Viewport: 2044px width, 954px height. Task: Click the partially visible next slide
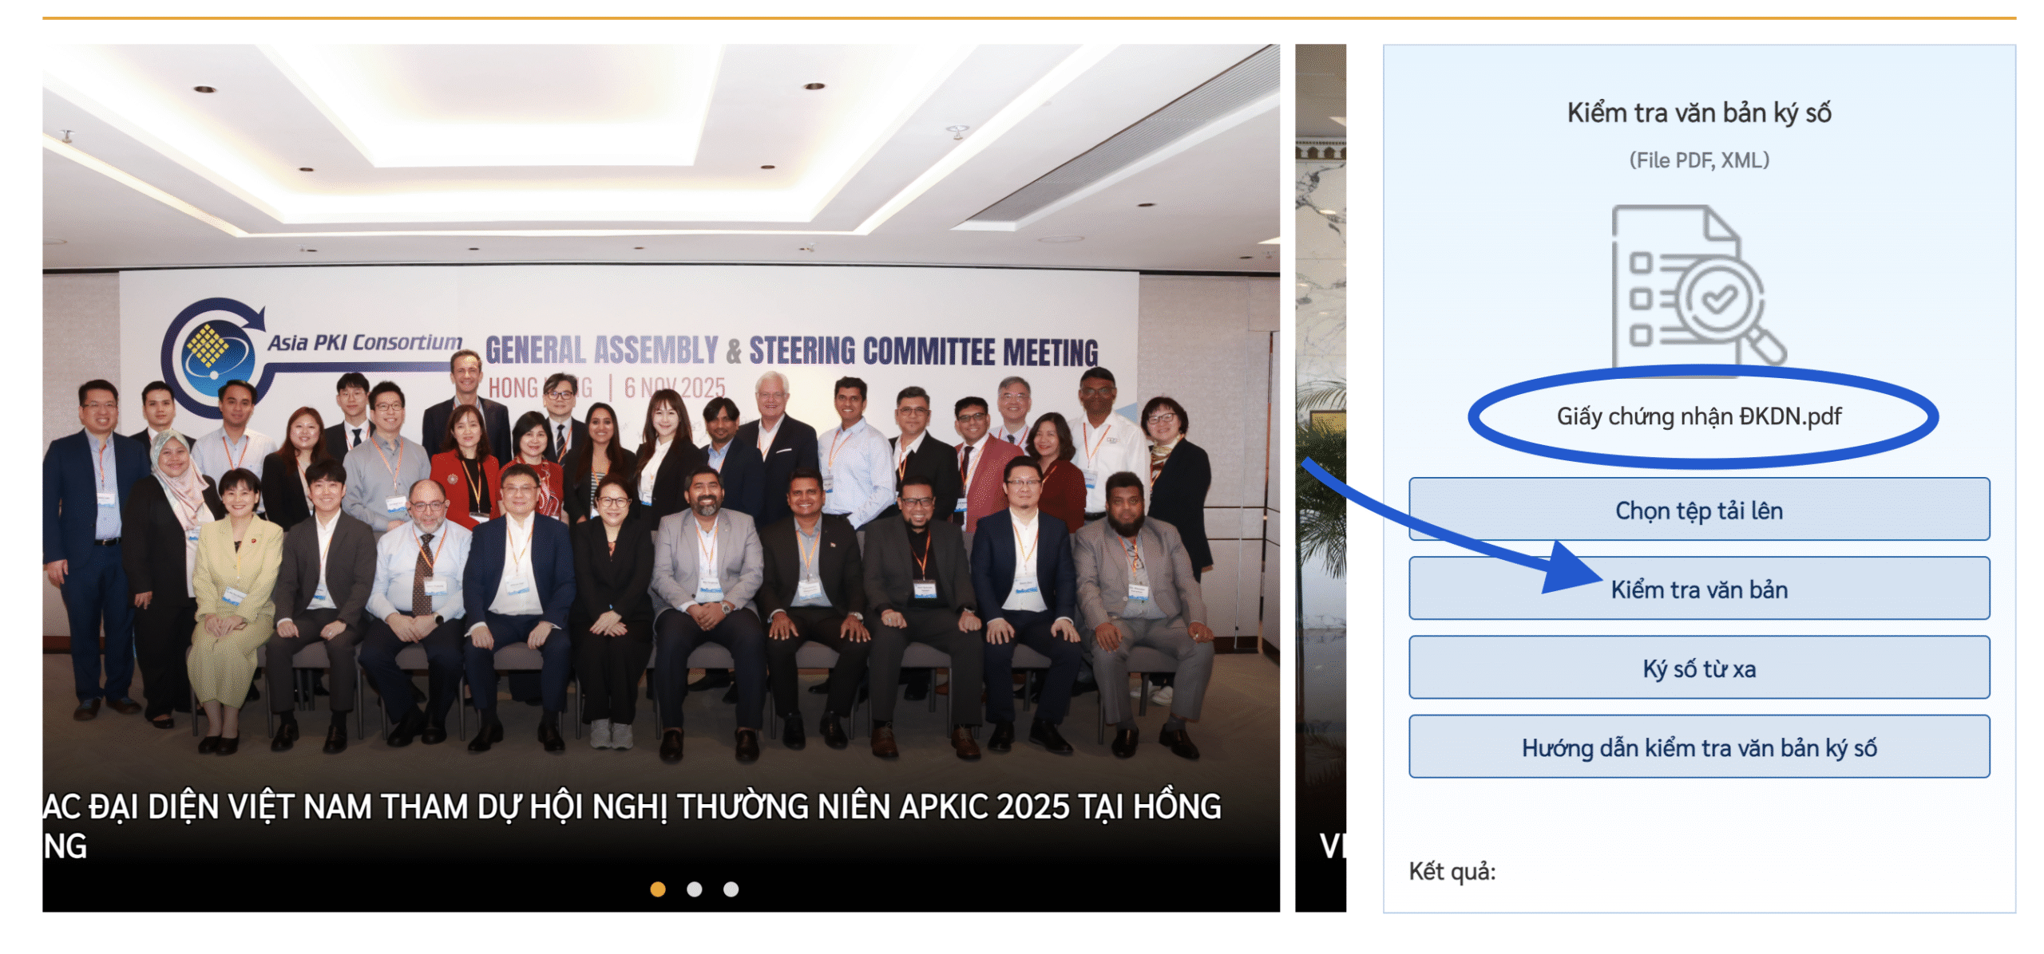click(1320, 477)
